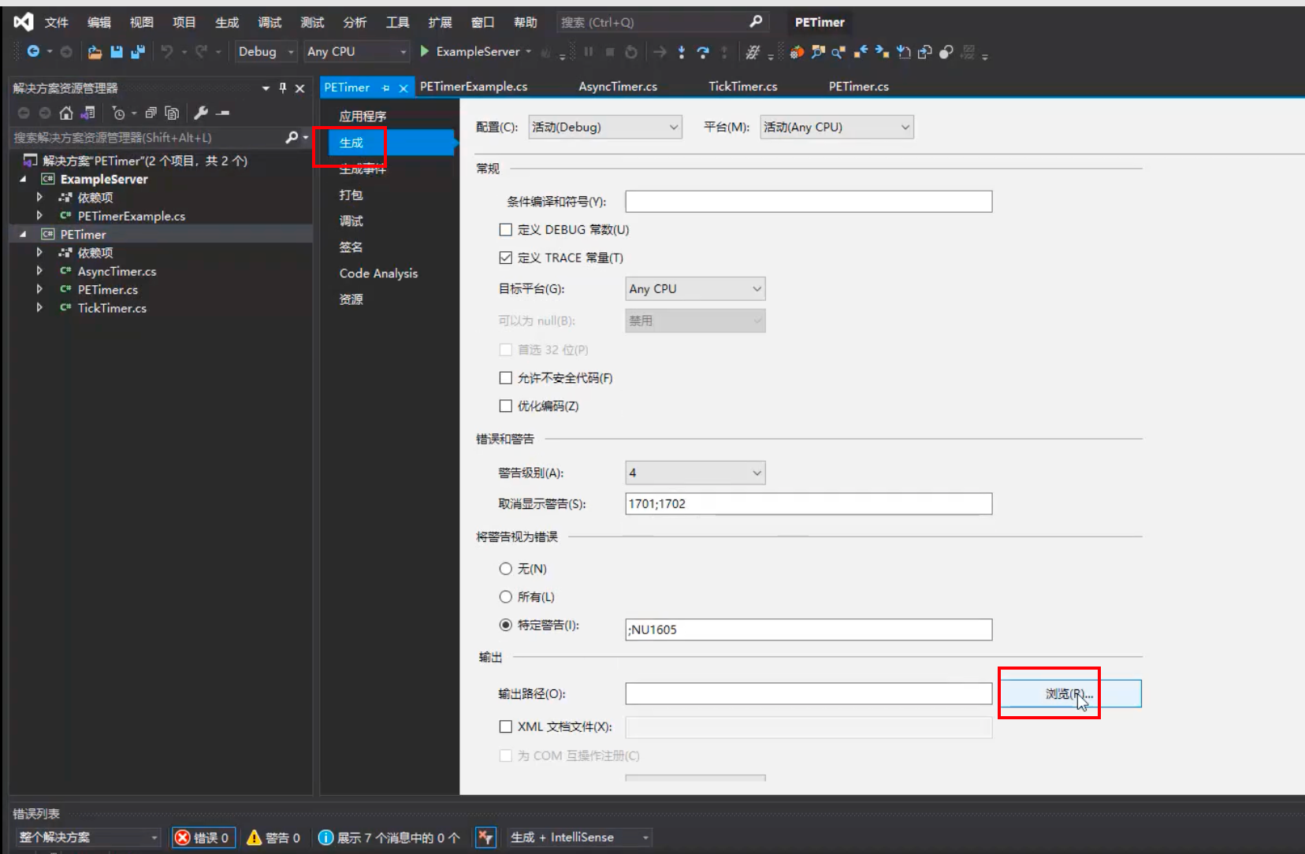This screenshot has height=854, width=1305.
Task: Click the errors 0 filter button
Action: point(204,837)
